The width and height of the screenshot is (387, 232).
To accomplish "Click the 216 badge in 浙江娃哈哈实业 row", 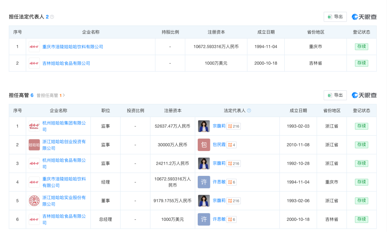I will (x=234, y=201).
